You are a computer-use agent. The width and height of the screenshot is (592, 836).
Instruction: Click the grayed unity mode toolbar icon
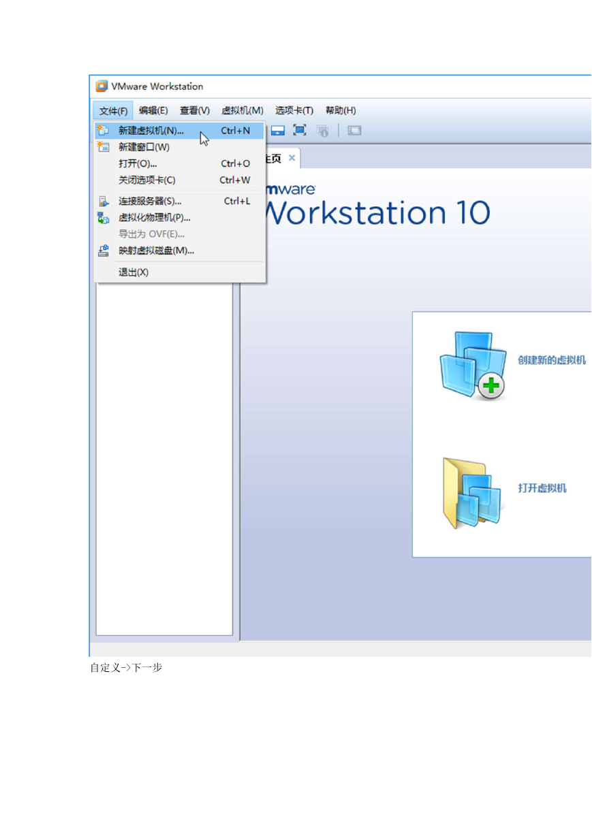tap(323, 131)
